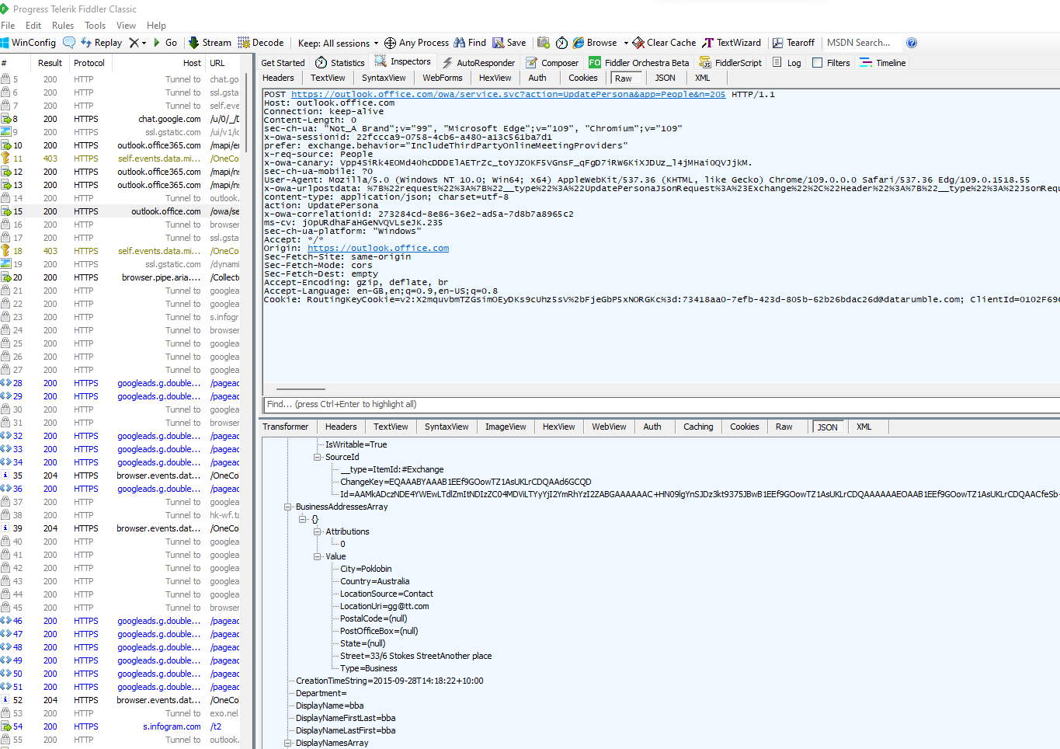Save sessions using the Save icon
The height and width of the screenshot is (749, 1060).
(x=509, y=43)
